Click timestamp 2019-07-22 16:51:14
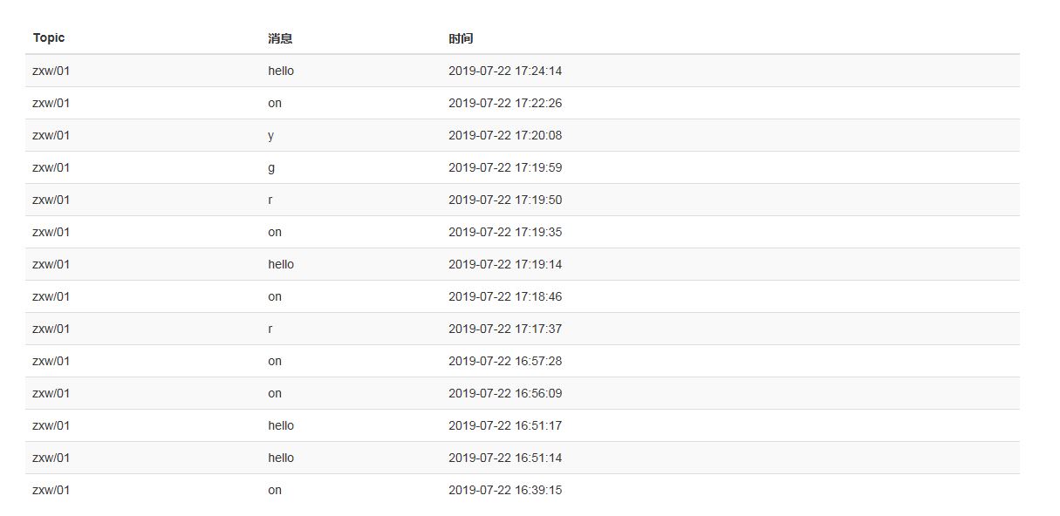Image resolution: width=1060 pixels, height=516 pixels. (505, 458)
